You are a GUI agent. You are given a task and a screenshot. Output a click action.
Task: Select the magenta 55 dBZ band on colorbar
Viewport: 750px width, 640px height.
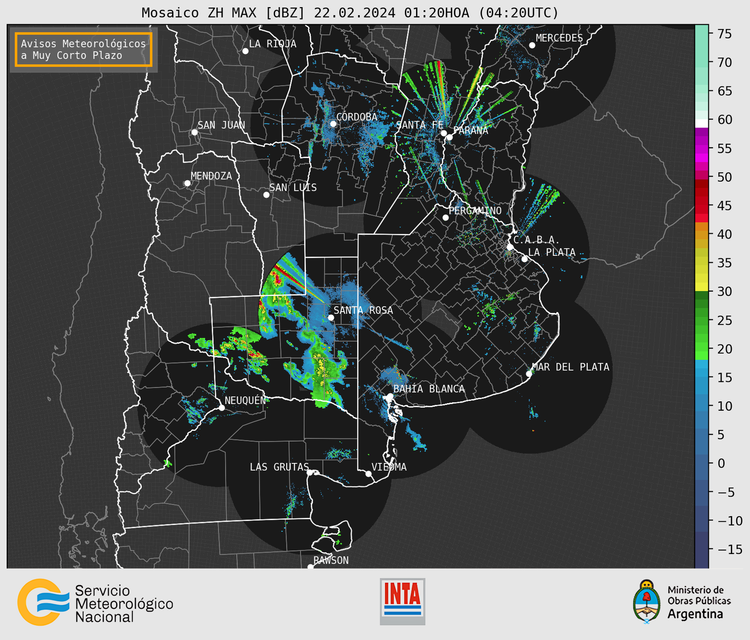click(x=702, y=149)
